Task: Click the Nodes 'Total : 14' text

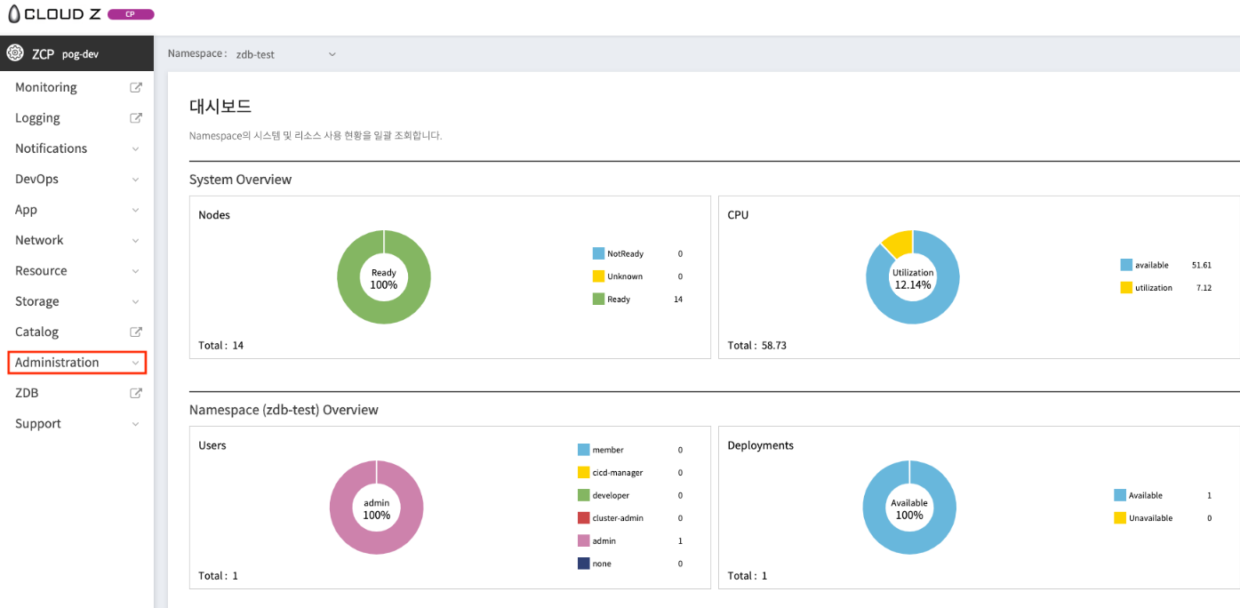Action: [x=220, y=345]
